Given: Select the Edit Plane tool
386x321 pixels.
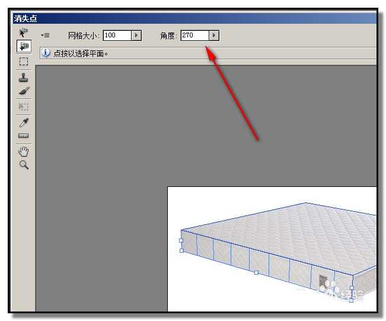Looking at the screenshot, I should [24, 33].
